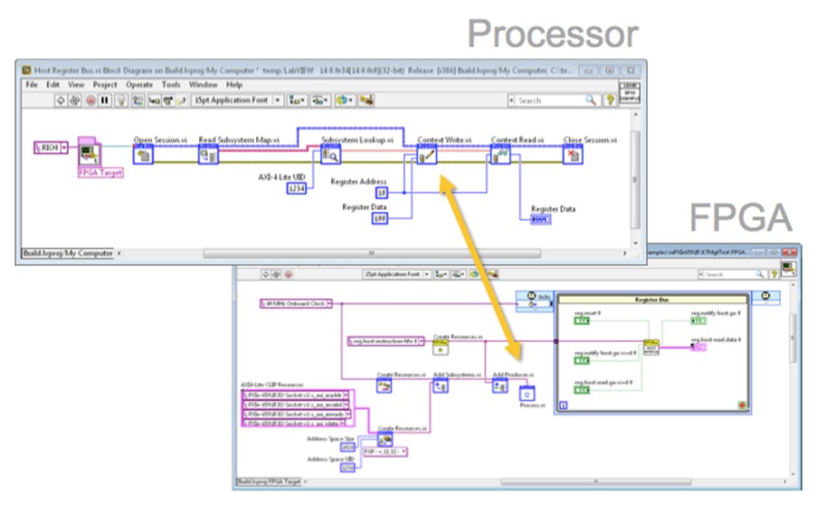Open the Operate menu
The image size is (817, 505).
139,84
